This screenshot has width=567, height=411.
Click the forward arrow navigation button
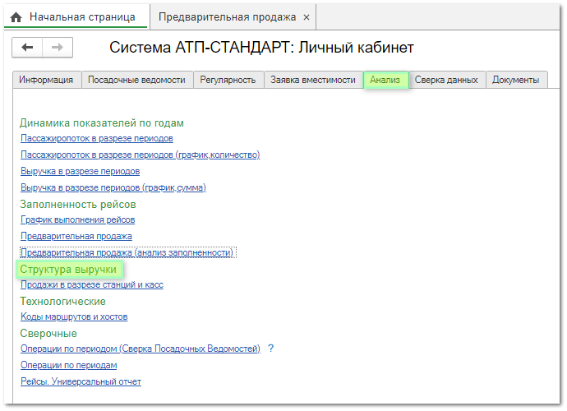[x=58, y=48]
